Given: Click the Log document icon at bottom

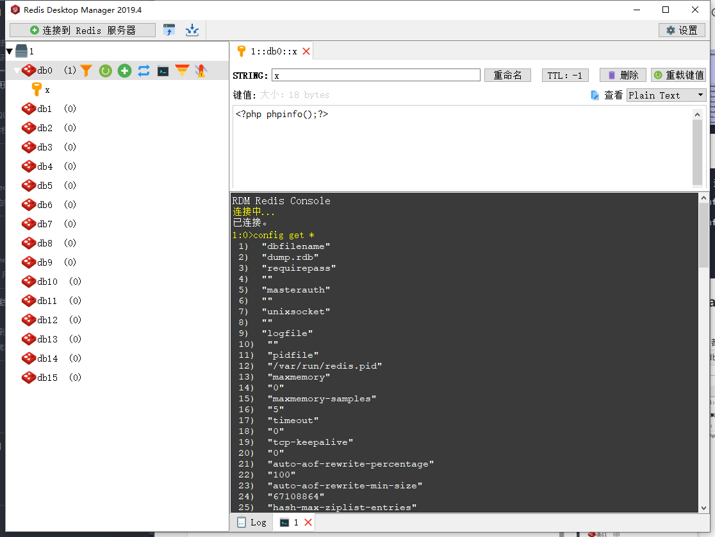Looking at the screenshot, I should (242, 522).
